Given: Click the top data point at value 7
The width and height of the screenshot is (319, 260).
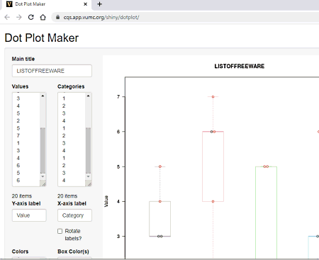Looking at the screenshot, I should (213, 97).
